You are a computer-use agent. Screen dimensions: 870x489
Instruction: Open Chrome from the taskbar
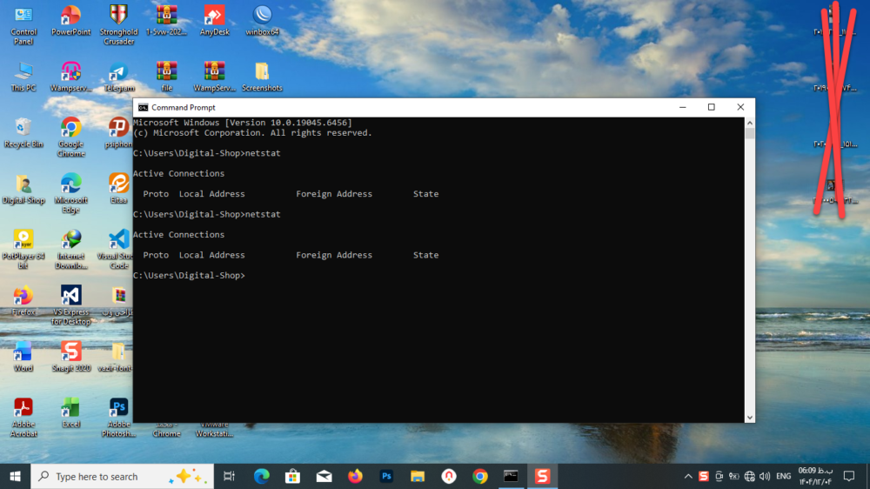[480, 476]
